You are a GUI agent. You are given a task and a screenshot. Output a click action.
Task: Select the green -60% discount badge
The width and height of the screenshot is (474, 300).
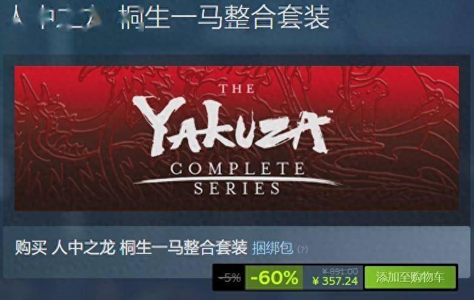click(274, 278)
